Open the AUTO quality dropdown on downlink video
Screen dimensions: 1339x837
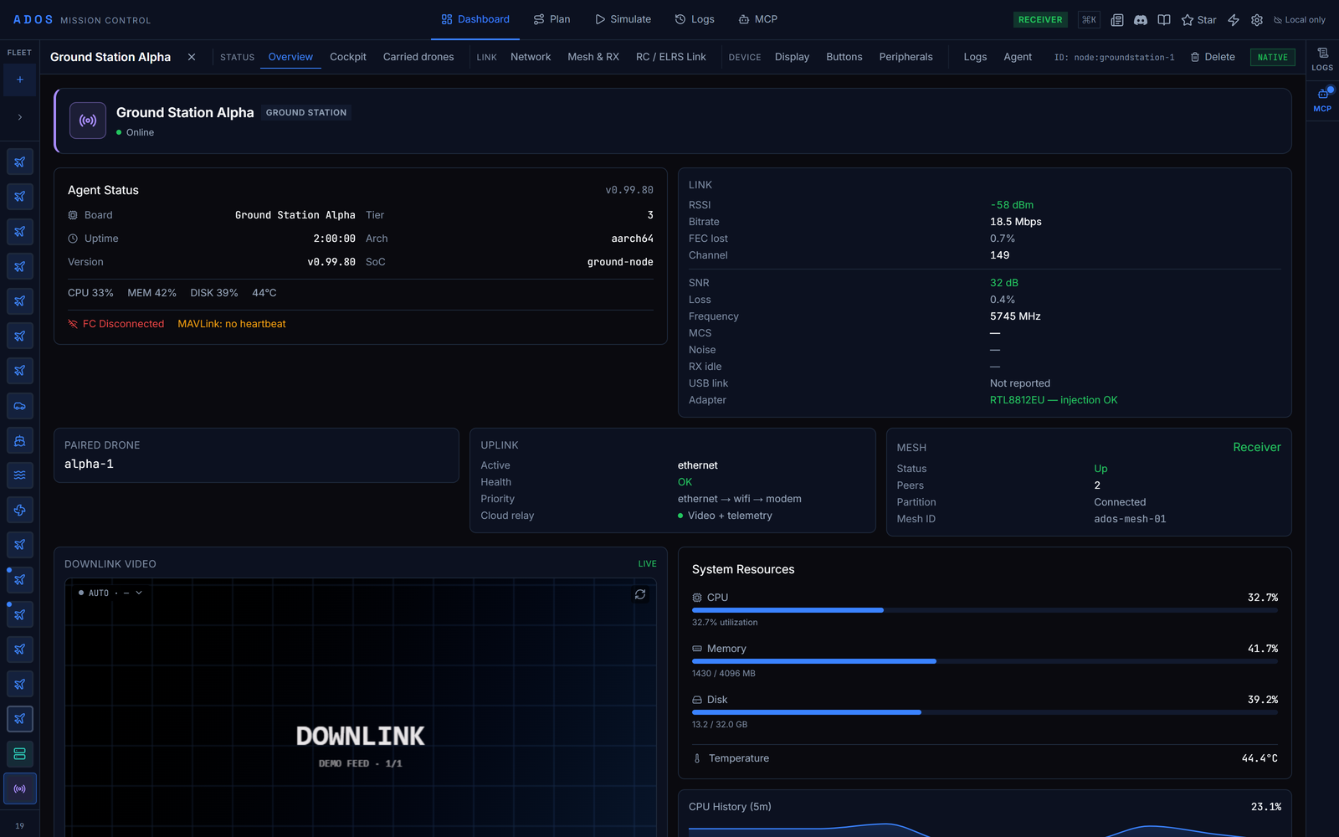tap(110, 593)
